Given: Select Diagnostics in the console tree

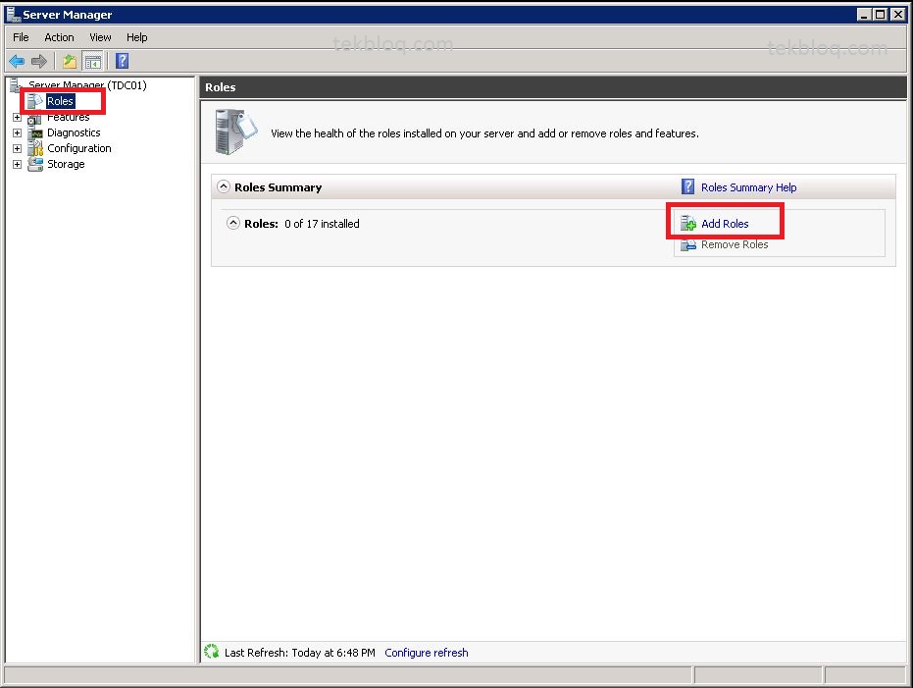Looking at the screenshot, I should (74, 132).
